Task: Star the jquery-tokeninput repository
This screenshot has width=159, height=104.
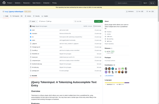Action: [x=150, y=12]
